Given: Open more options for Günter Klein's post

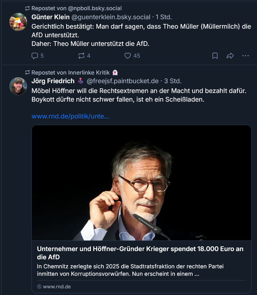Looking at the screenshot, I should (x=246, y=56).
